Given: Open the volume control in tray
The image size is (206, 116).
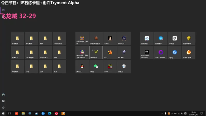Looking at the screenshot, I should click(172, 113).
